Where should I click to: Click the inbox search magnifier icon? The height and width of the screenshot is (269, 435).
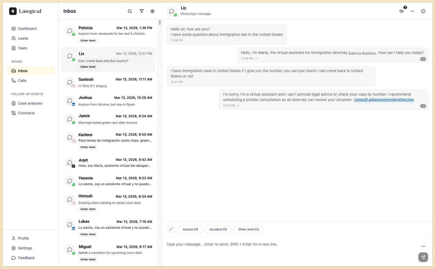pyautogui.click(x=130, y=11)
